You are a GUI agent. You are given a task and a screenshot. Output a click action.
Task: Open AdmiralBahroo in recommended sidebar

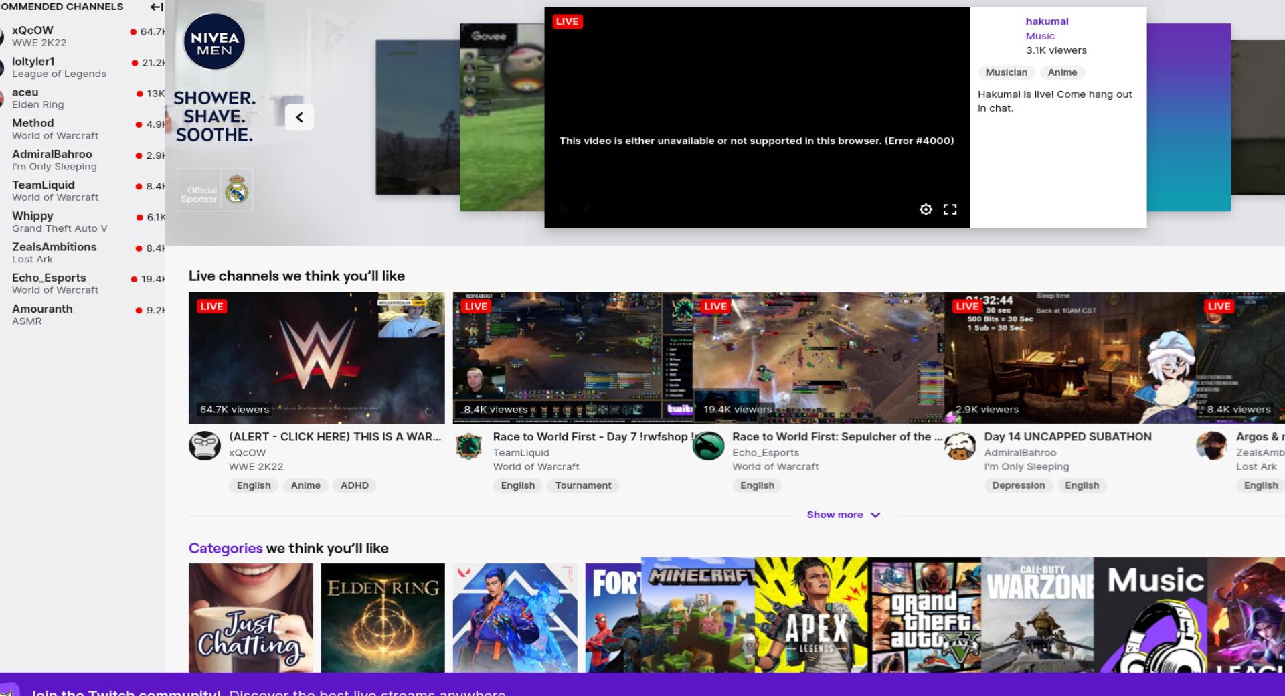click(x=82, y=160)
